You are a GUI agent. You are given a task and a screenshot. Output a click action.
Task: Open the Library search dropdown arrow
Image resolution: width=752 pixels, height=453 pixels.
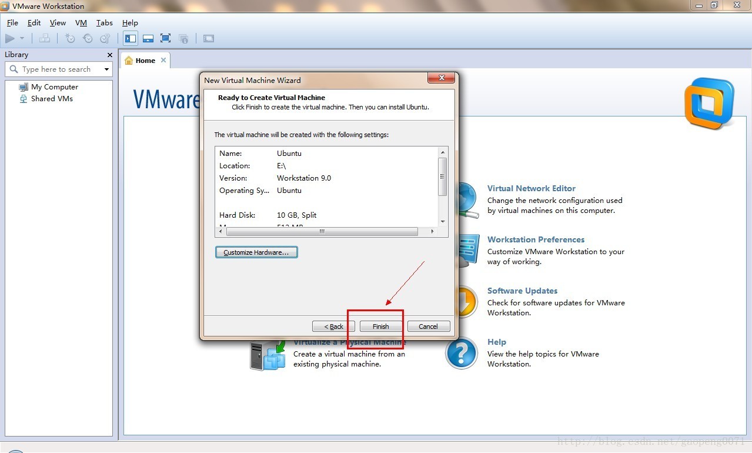click(x=106, y=69)
